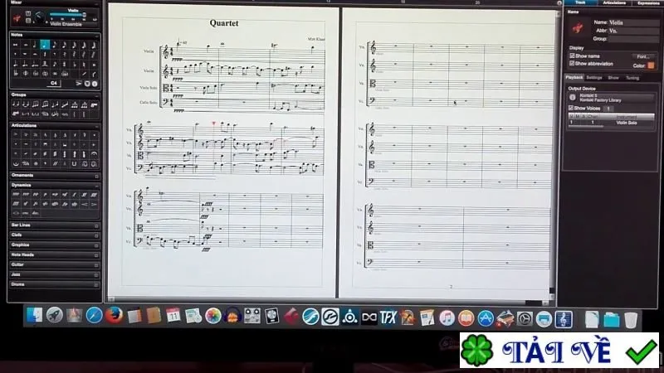Click the Font... button

click(643, 56)
